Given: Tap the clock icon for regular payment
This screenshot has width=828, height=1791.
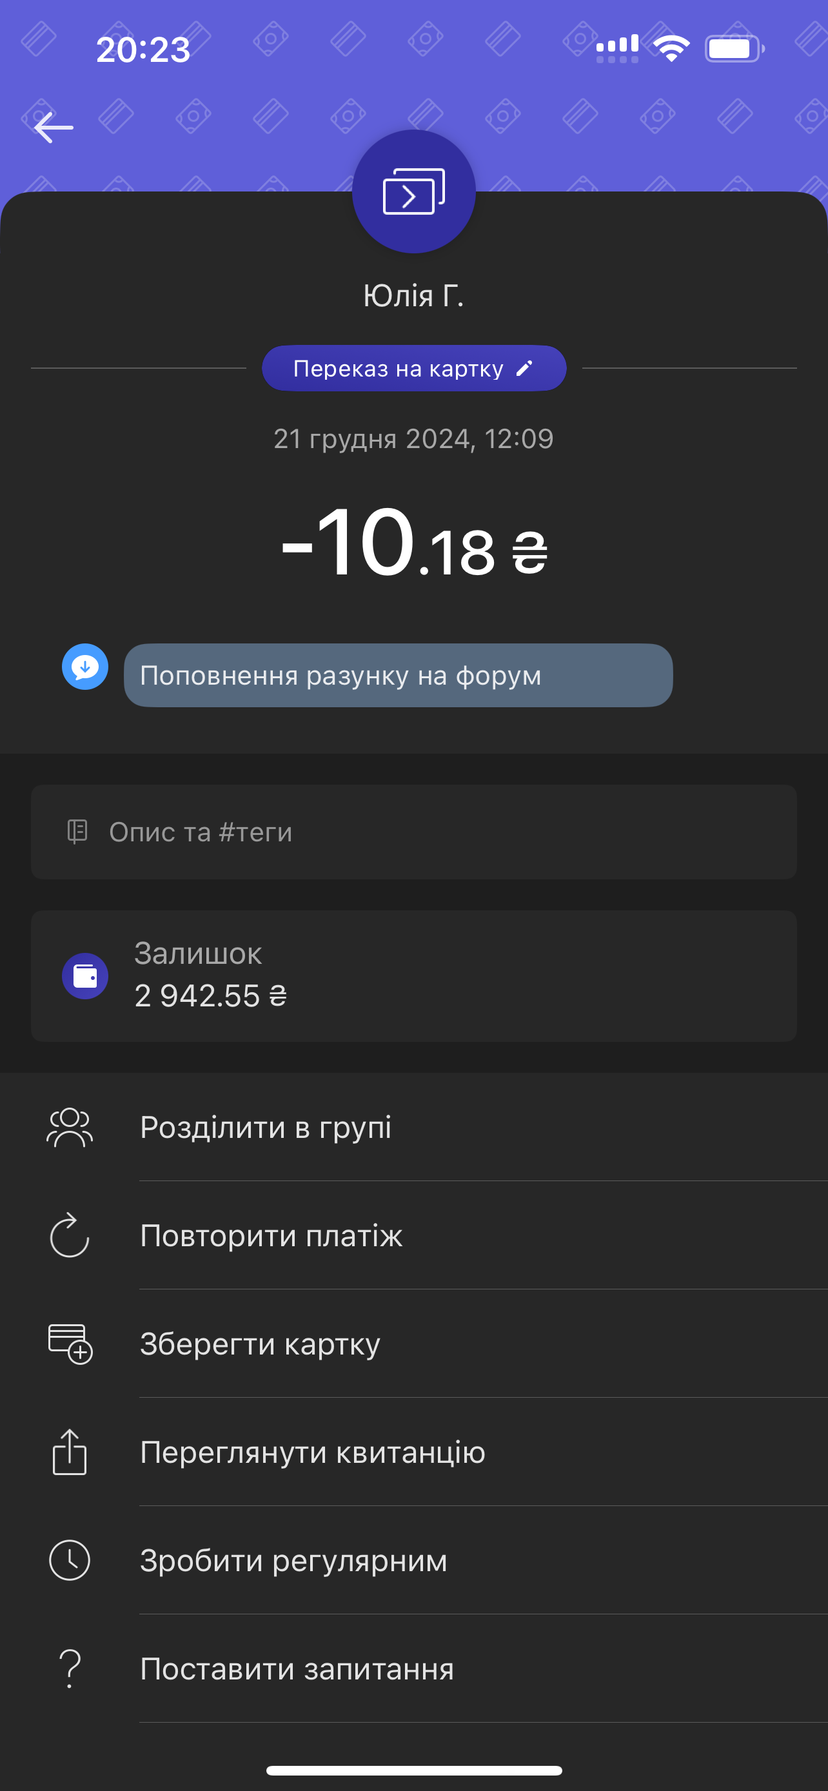Looking at the screenshot, I should click(x=70, y=1560).
